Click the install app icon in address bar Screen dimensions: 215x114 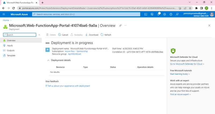180,8
